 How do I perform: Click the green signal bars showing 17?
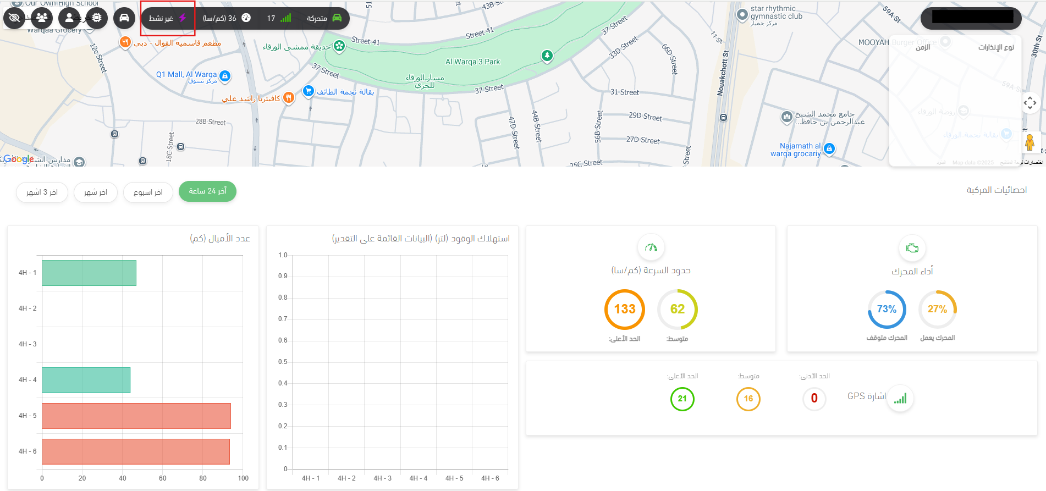(285, 18)
